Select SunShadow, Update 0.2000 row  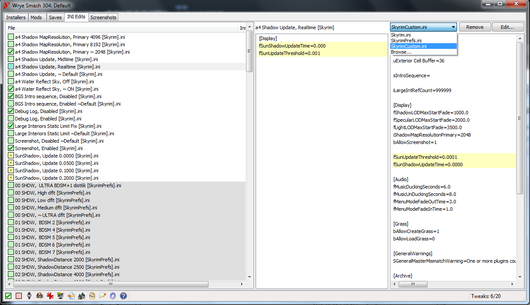pyautogui.click(x=126, y=178)
